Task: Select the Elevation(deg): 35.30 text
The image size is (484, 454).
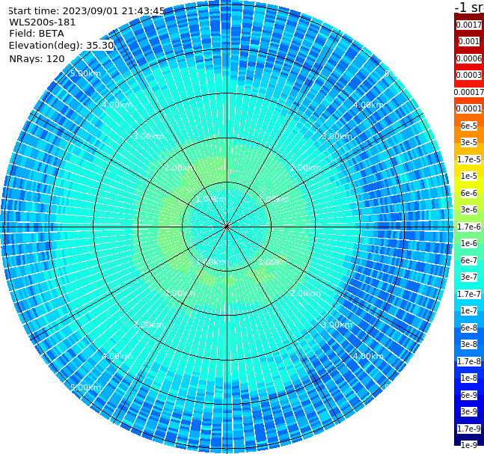Action: [x=61, y=46]
